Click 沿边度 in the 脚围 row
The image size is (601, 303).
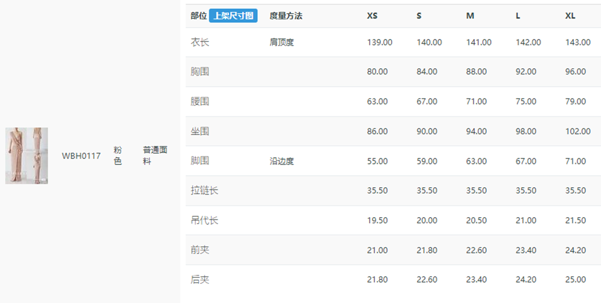[x=282, y=161]
